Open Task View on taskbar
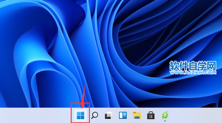This screenshot has width=222, height=123. pyautogui.click(x=108, y=115)
